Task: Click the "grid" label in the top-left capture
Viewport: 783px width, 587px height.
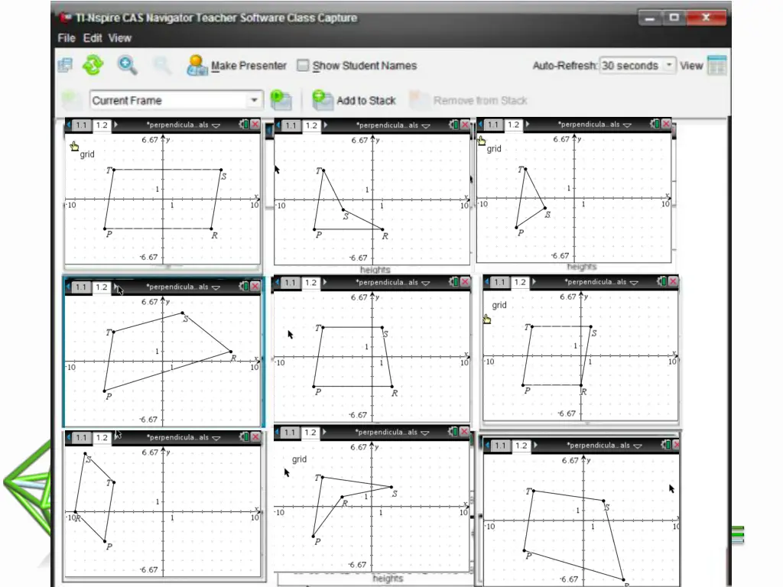Action: 87,154
